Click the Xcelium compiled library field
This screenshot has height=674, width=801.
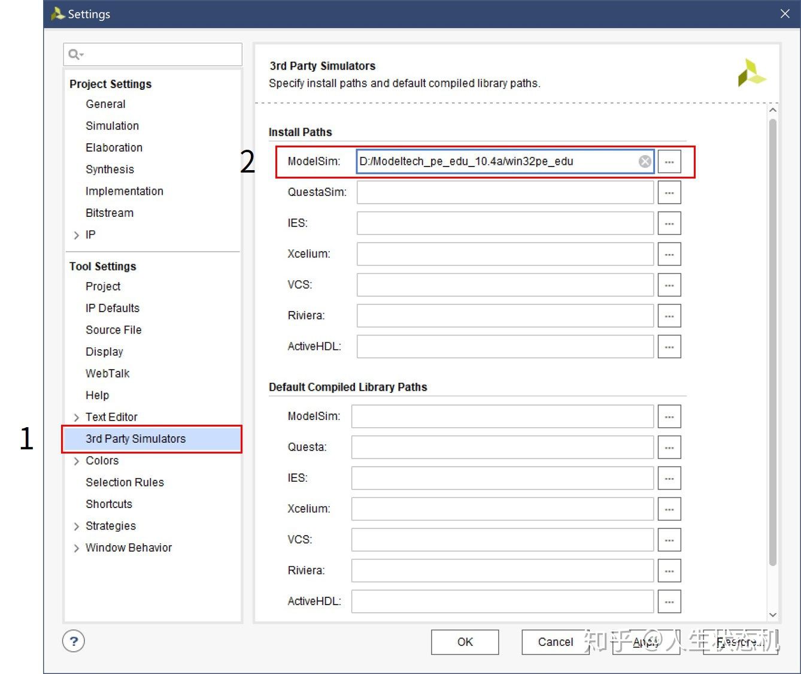(502, 509)
